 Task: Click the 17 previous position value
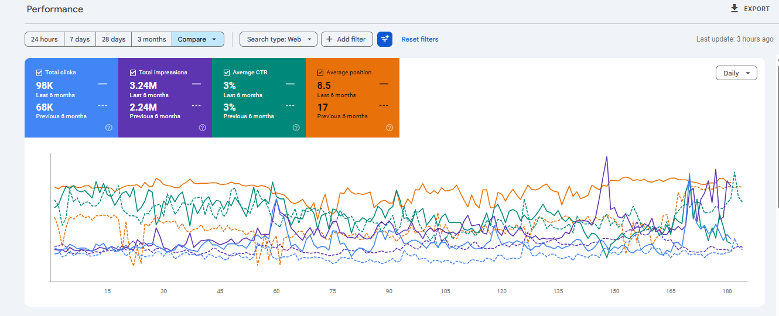tap(322, 107)
